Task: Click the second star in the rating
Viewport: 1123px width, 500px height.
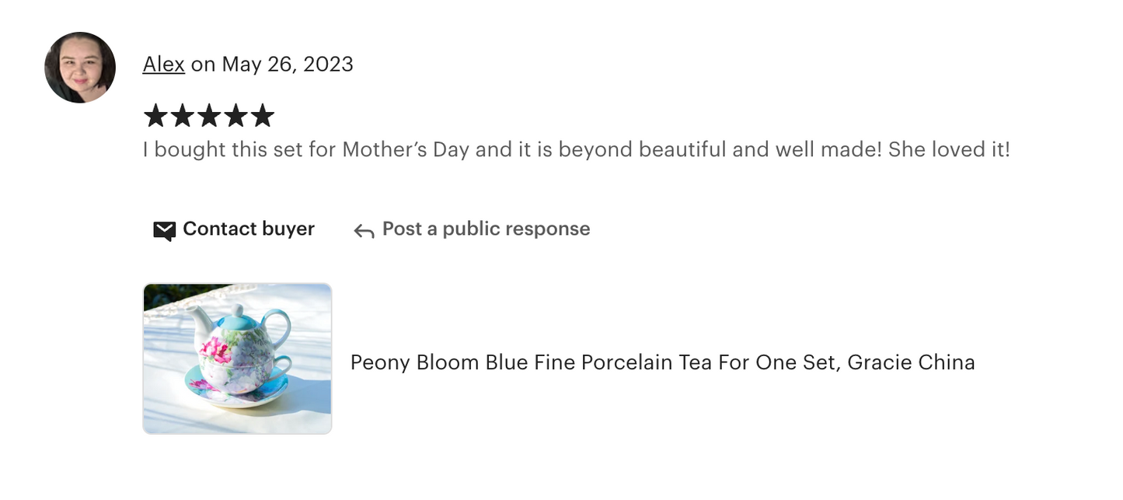Action: point(183,116)
